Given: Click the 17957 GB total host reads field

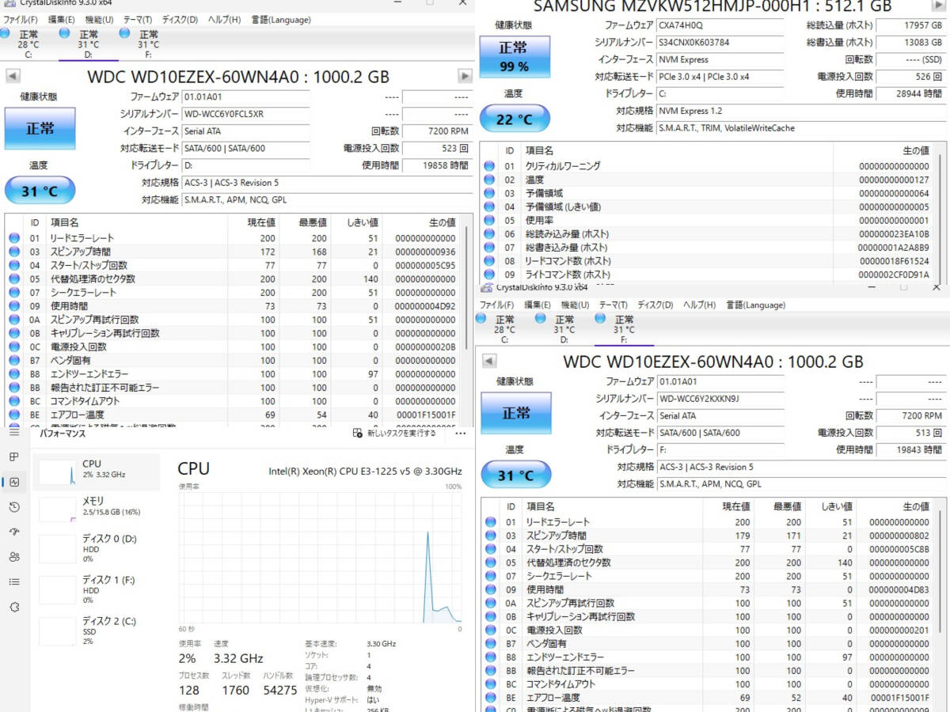Looking at the screenshot, I should pos(912,26).
